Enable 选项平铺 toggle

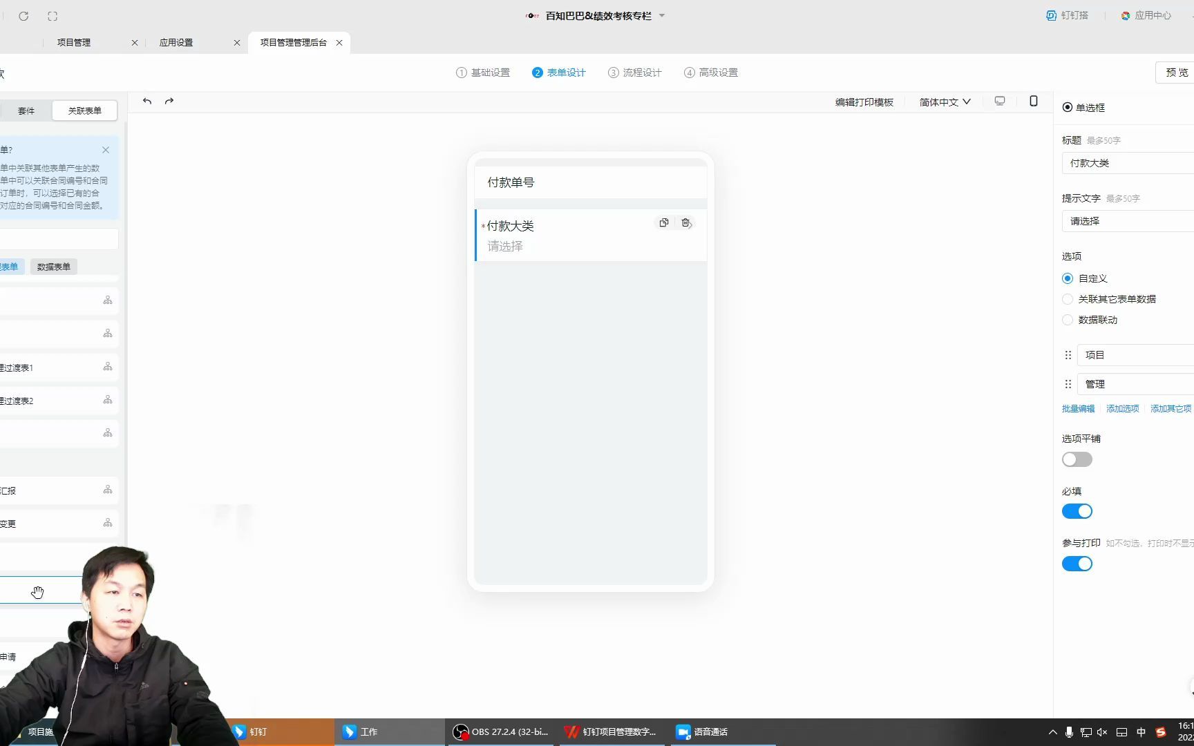(1077, 459)
